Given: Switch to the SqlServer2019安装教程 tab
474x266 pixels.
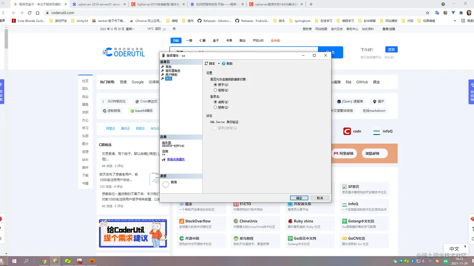Looking at the screenshot, I should click(158, 4).
